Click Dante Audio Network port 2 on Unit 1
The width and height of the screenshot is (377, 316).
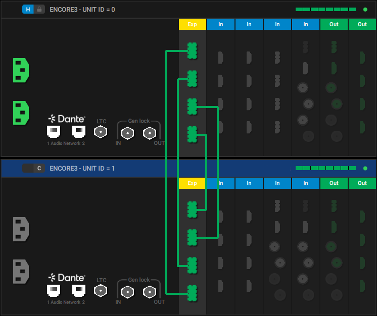point(79,290)
